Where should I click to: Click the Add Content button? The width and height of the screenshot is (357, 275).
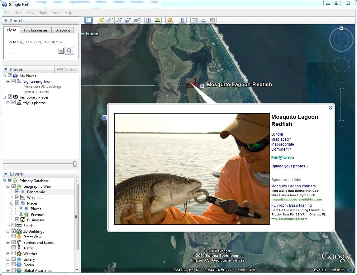[66, 69]
